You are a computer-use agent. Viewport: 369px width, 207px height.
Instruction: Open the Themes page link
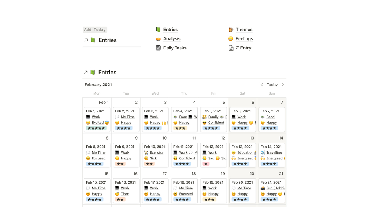(x=244, y=30)
